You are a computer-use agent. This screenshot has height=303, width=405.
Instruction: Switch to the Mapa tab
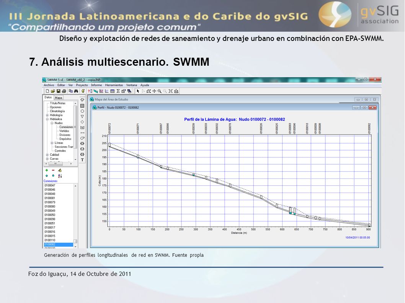pyautogui.click(x=58, y=98)
